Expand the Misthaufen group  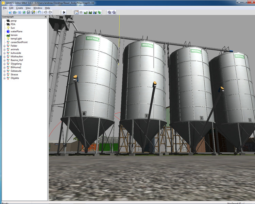[4, 57]
